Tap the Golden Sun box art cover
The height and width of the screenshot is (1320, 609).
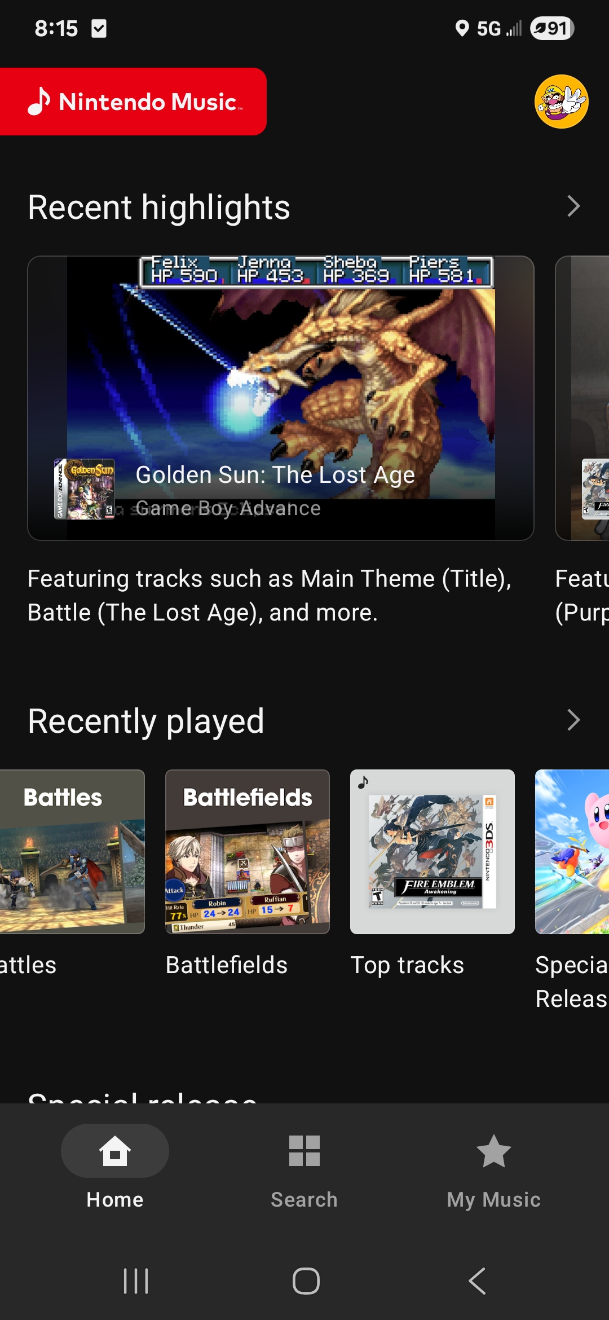click(85, 489)
